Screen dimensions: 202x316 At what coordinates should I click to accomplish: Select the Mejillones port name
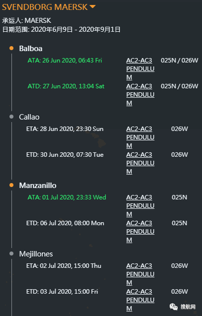[36, 254]
